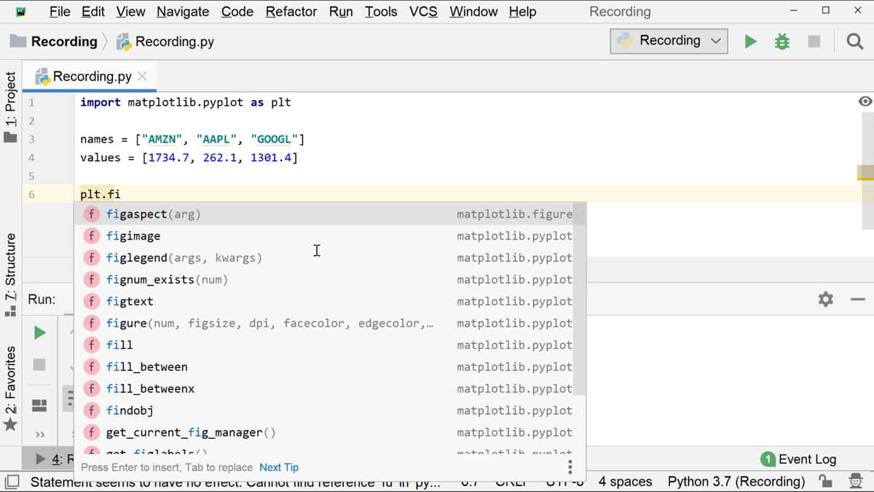
Task: Open completion popup options three dots
Action: pyautogui.click(x=570, y=467)
